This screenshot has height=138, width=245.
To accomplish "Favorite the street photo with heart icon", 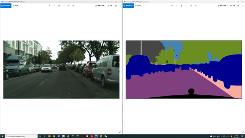I will pyautogui.click(x=64, y=6).
